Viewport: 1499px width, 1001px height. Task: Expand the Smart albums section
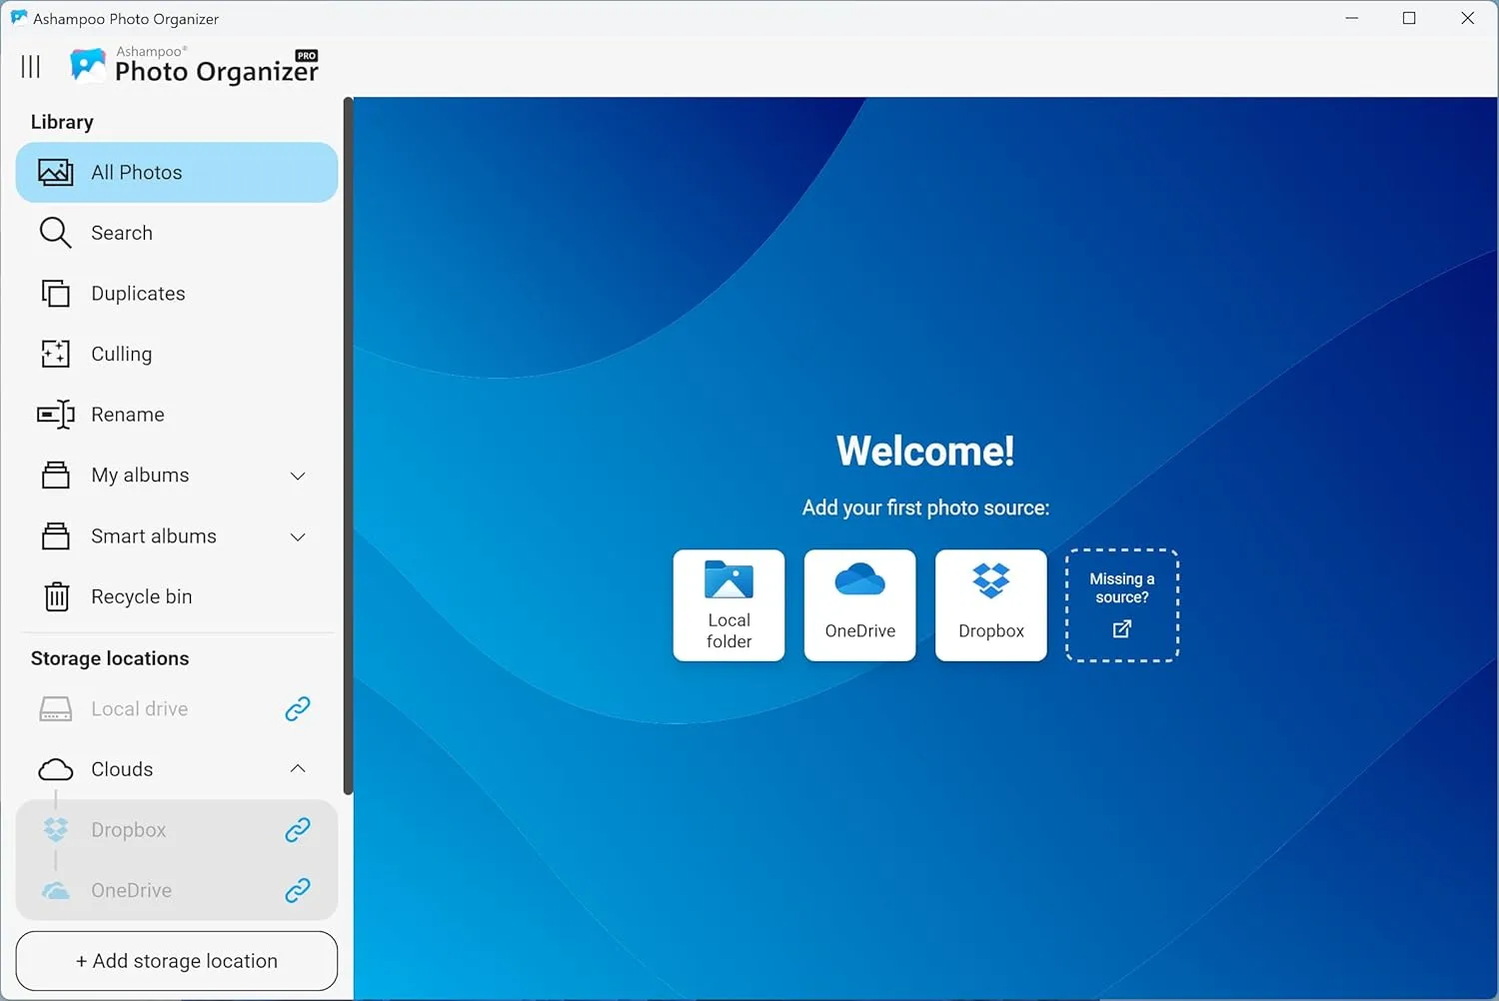point(297,536)
